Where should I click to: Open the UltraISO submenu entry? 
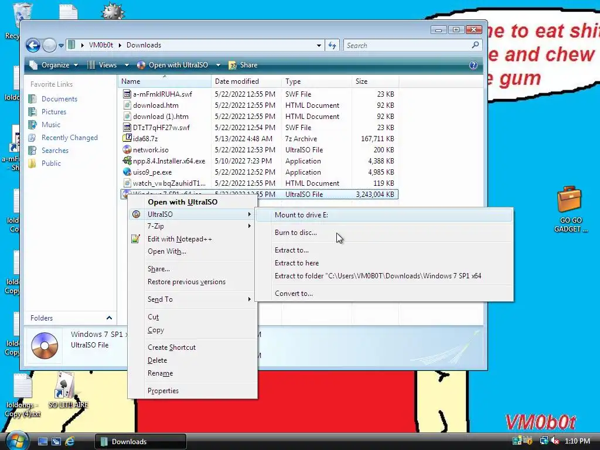(x=193, y=214)
